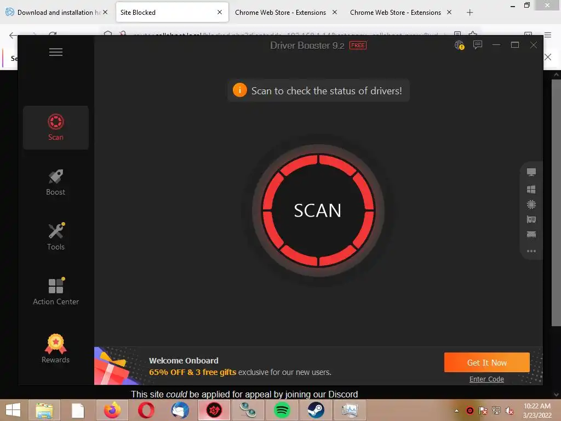Launch Firefox from the taskbar
The height and width of the screenshot is (421, 561).
112,410
